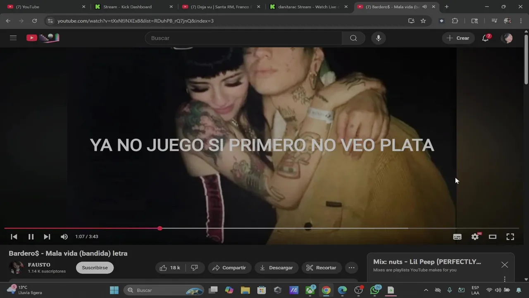Open Microsoft Edge from the taskbar
This screenshot has height=298, width=529.
342,290
